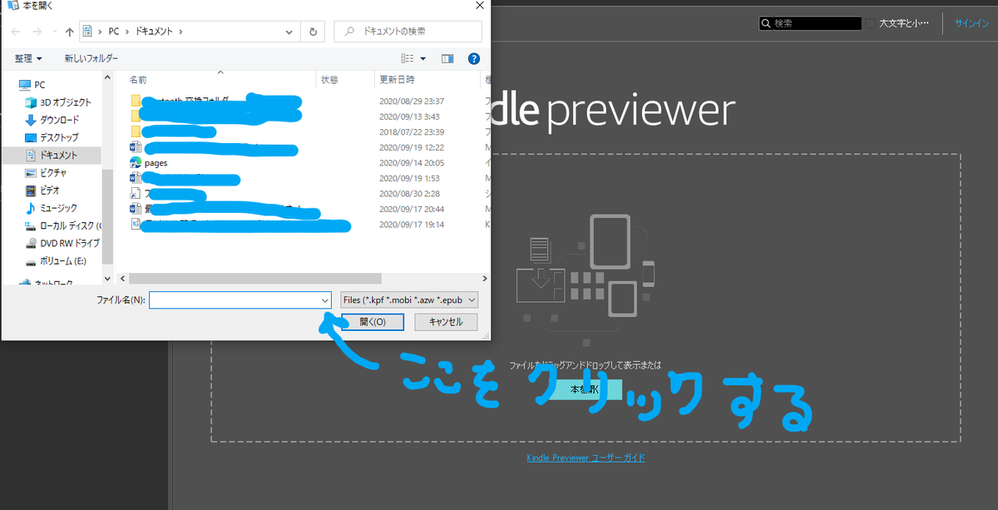The image size is (998, 510).
Task: Click the navigation pane scrollbar's down arrow
Action: [106, 278]
